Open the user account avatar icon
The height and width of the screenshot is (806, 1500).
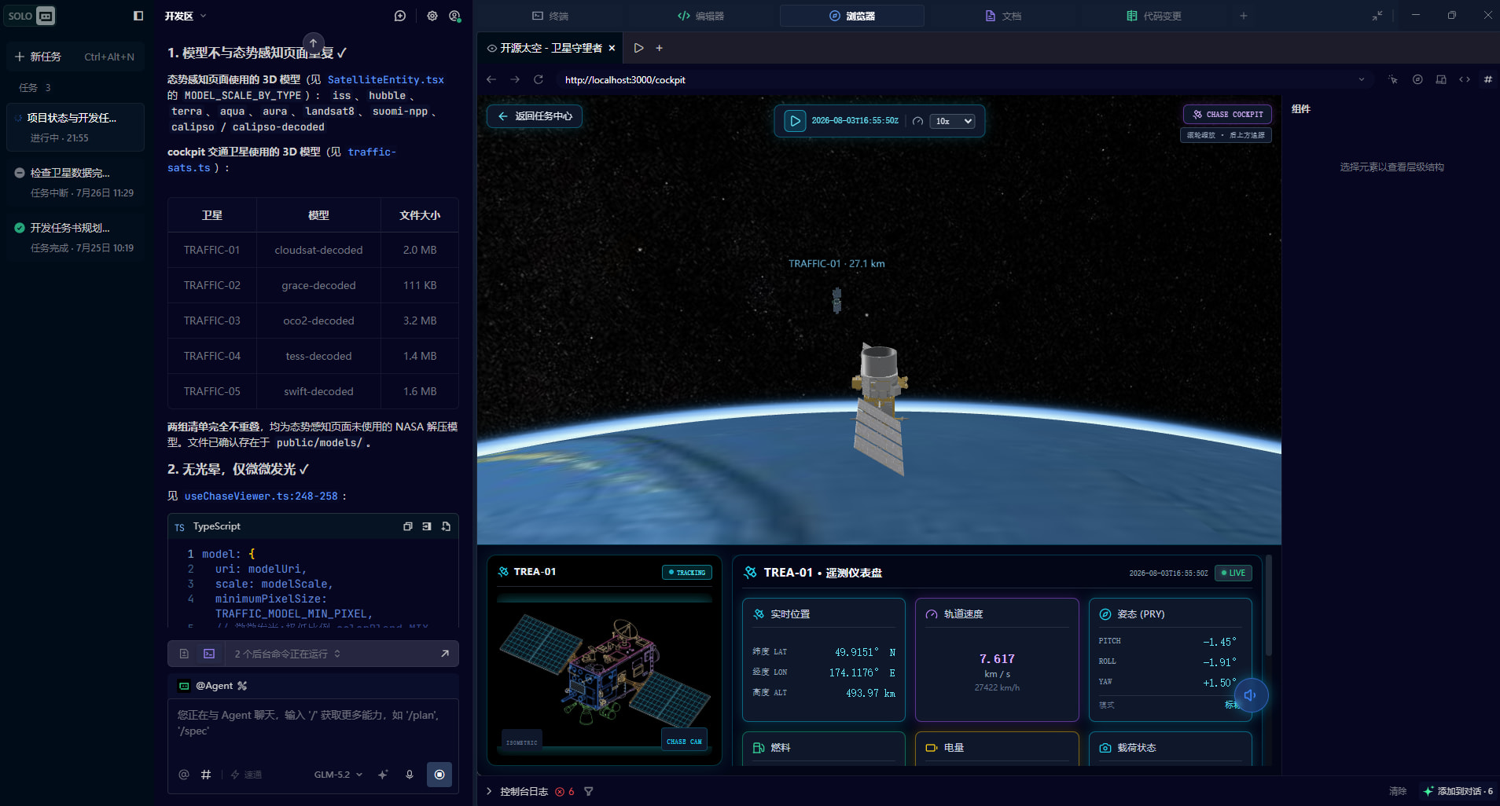(454, 16)
